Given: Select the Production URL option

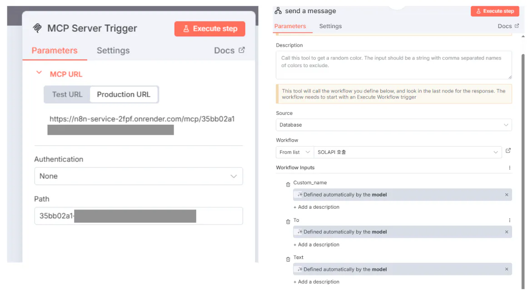Looking at the screenshot, I should pyautogui.click(x=124, y=94).
